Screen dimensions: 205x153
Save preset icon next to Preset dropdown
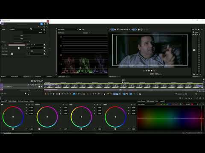point(44,29)
